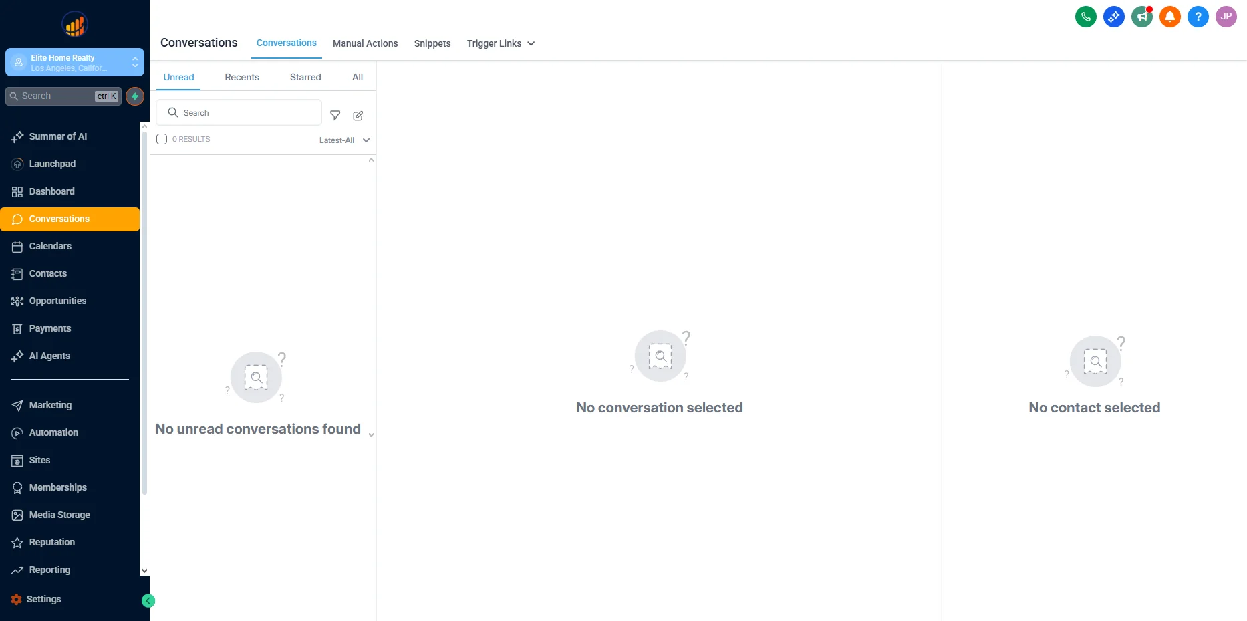Go to Opportunities in the sidebar

(57, 301)
